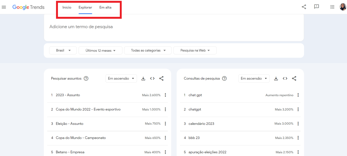
Task: Click the Mais 2.600% value
Action: pos(151,95)
